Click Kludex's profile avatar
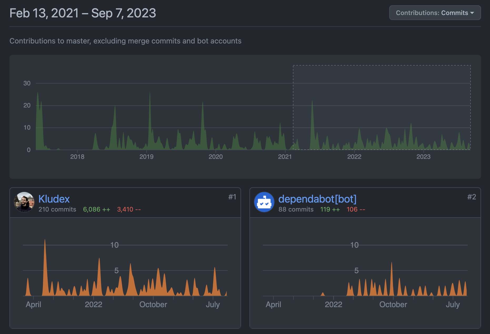The width and height of the screenshot is (490, 334). point(24,202)
